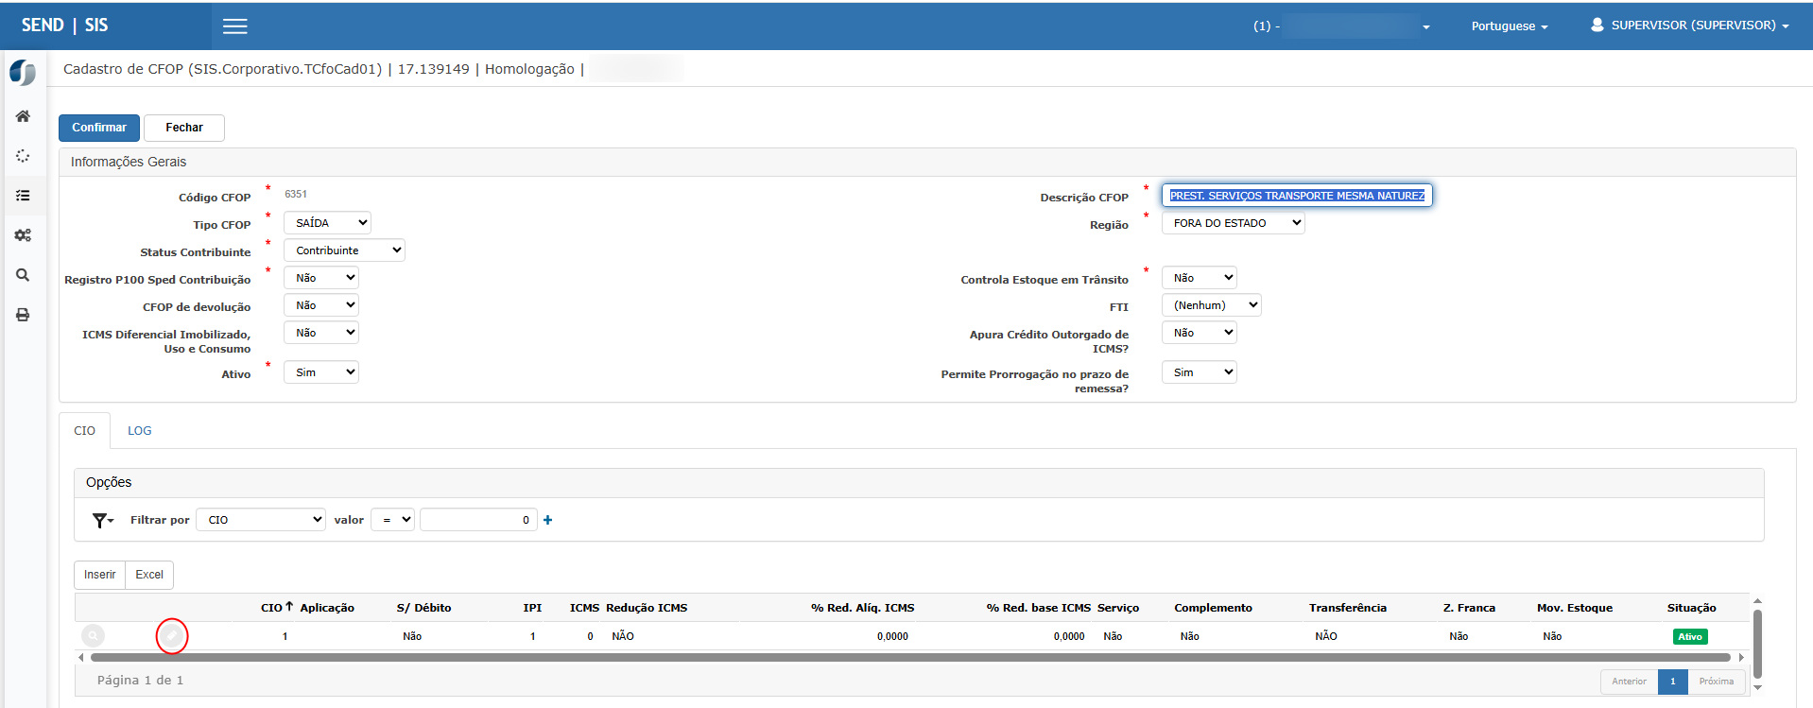The image size is (1813, 708).
Task: Open Registro P100 Sped Contribuição dropdown
Action: 321,278
